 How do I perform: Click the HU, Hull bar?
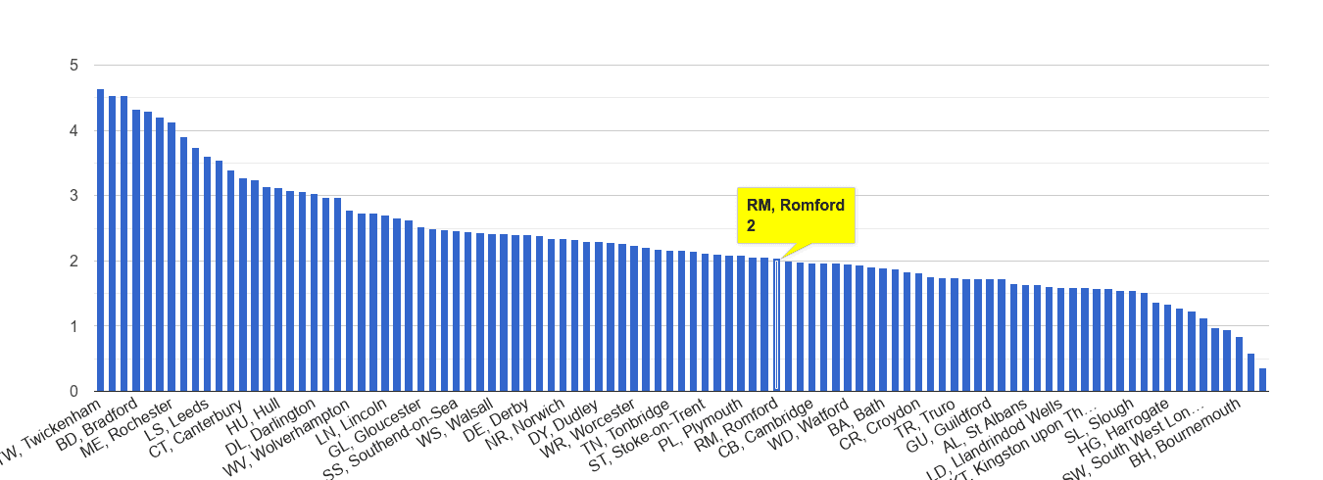278,290
